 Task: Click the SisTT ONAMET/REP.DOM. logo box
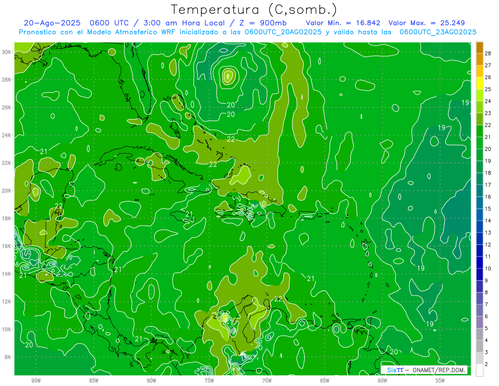click(424, 370)
